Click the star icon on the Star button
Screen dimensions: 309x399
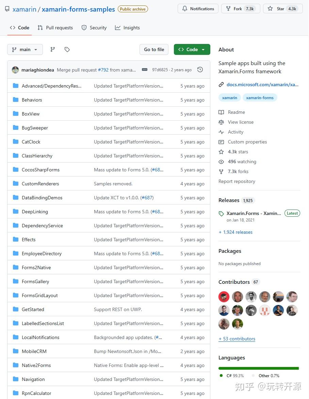pyautogui.click(x=270, y=9)
